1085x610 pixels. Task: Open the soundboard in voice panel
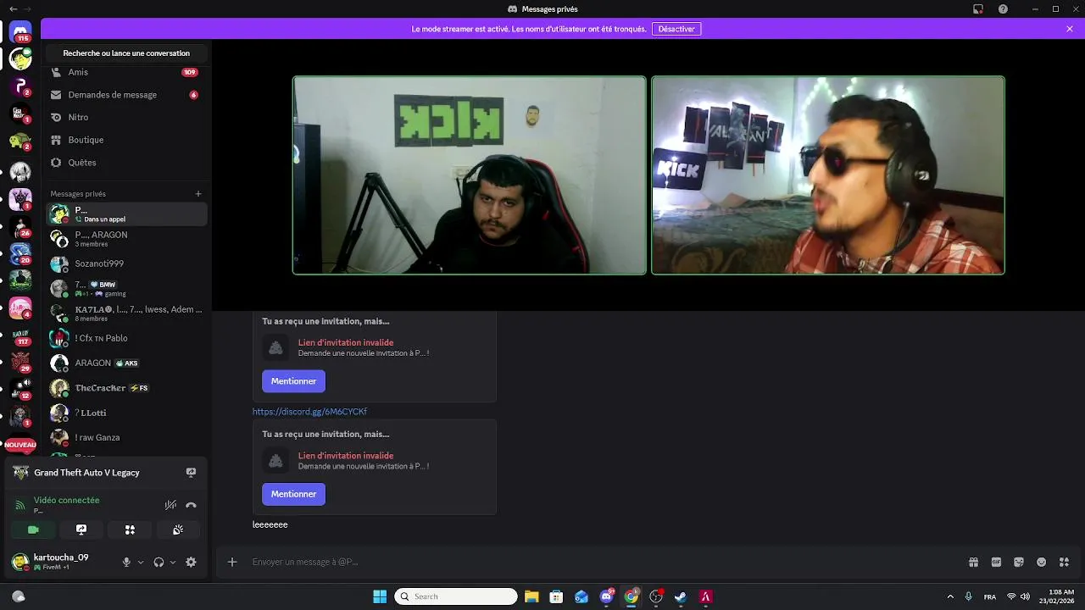point(178,530)
